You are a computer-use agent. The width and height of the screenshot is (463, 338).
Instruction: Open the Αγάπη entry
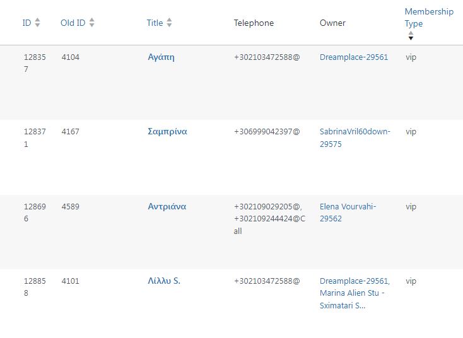pos(160,57)
